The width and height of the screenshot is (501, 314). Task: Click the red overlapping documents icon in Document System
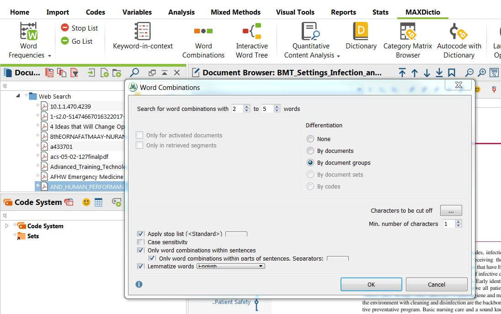point(62,73)
